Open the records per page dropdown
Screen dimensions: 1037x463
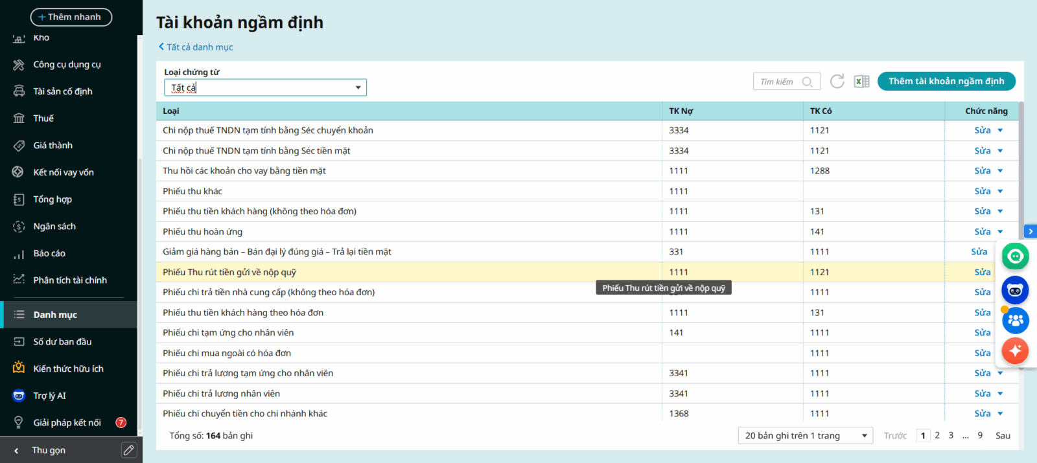[805, 436]
